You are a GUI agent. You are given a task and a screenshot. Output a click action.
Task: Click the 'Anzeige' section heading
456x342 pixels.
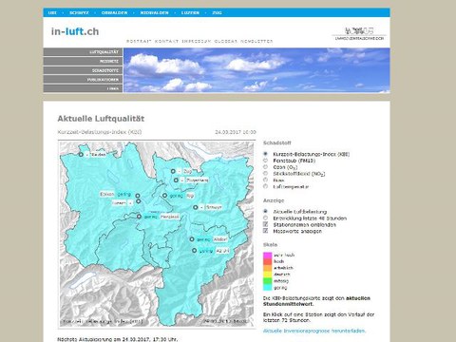(x=274, y=200)
